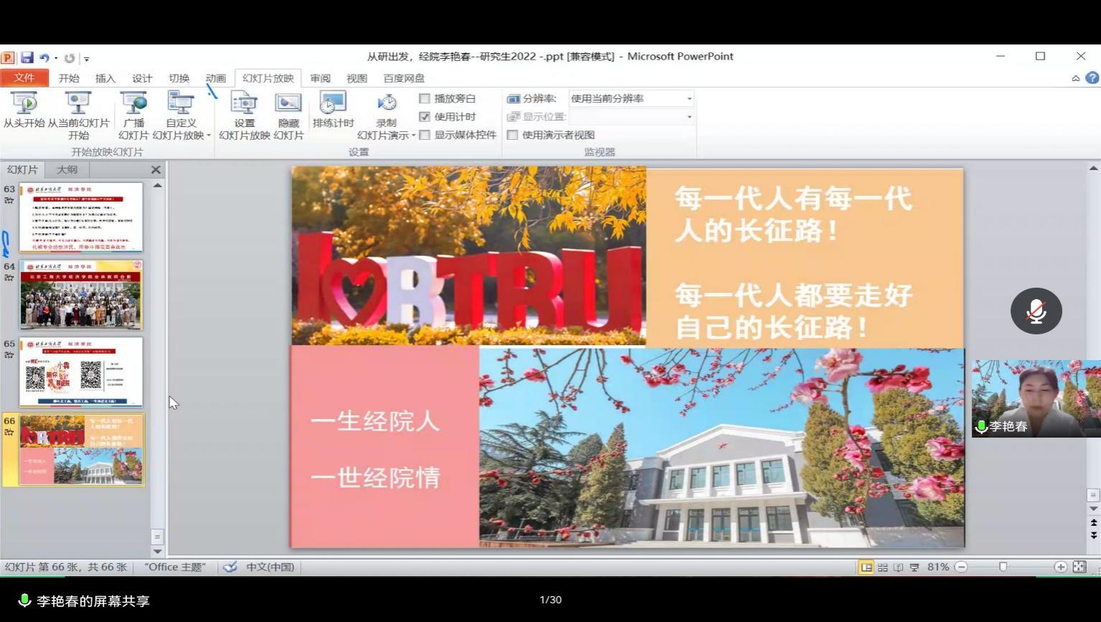The height and width of the screenshot is (622, 1101).
Task: Click the Undo arrow icon
Action: click(44, 58)
